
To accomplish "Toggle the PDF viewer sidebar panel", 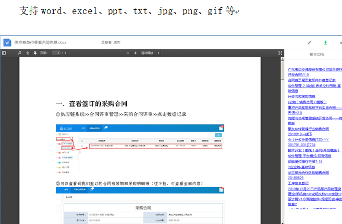I will pos(4,53).
